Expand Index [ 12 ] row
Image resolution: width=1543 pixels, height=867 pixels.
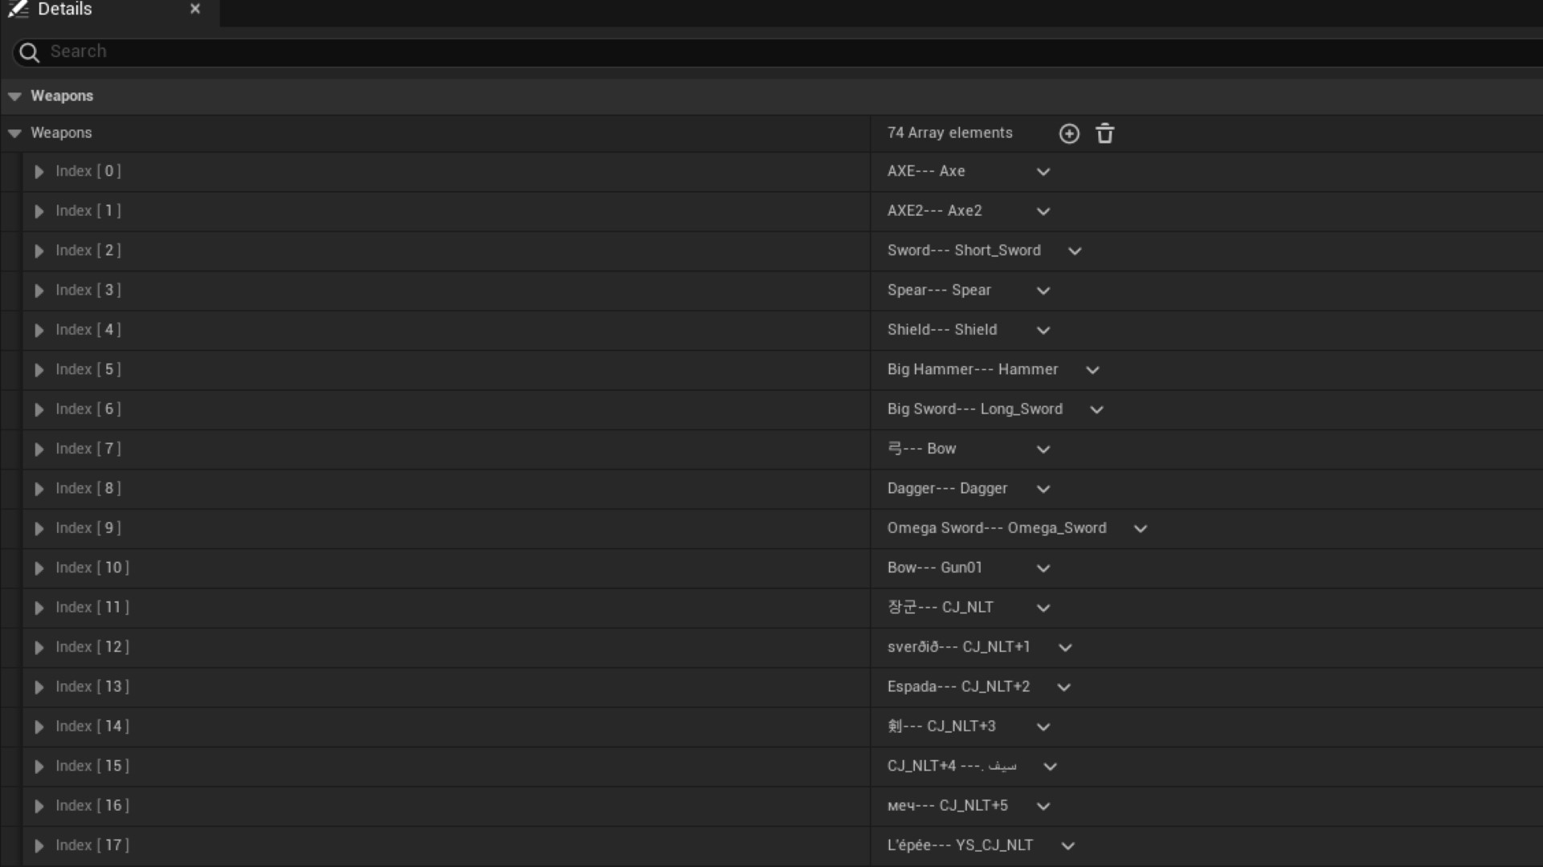pyautogui.click(x=39, y=648)
